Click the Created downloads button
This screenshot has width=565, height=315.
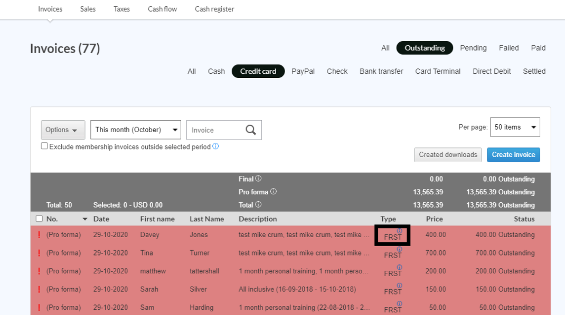[448, 154]
